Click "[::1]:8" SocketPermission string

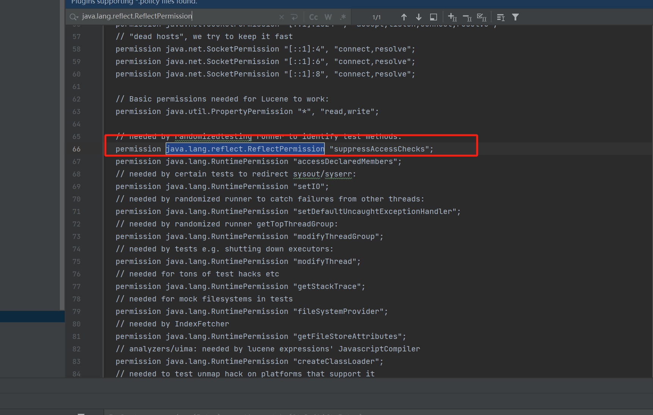304,74
